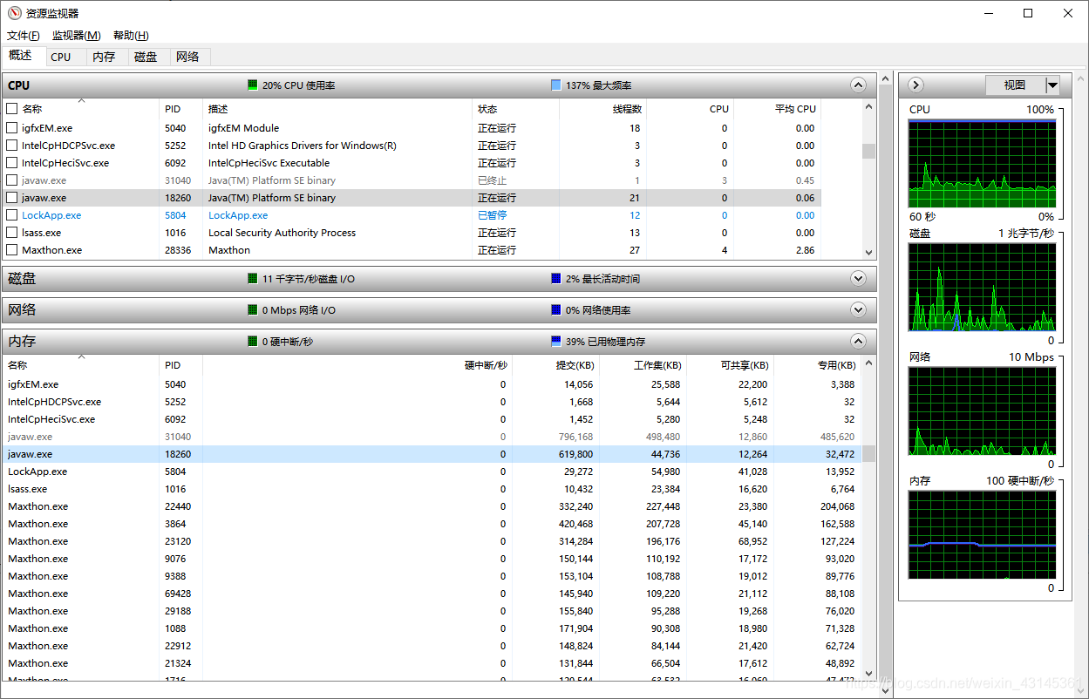Click the blue LockApp.exe name in CPU list

tap(51, 215)
